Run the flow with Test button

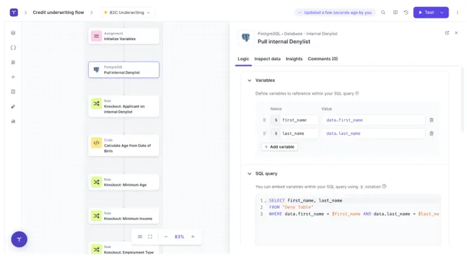click(x=426, y=13)
